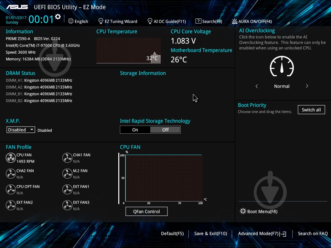
Task: Click the Advanced Mode exit arrow icon
Action: (x=283, y=234)
